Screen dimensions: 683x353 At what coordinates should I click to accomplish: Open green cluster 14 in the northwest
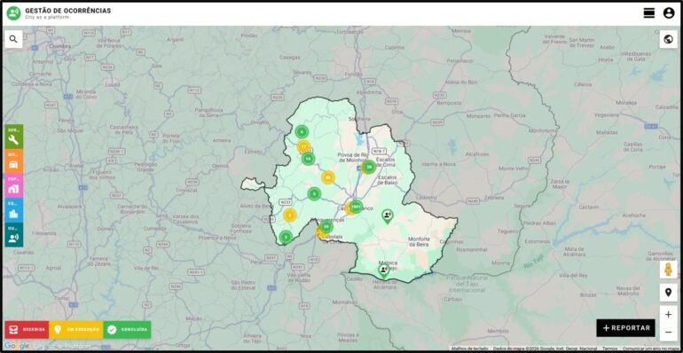coord(308,159)
